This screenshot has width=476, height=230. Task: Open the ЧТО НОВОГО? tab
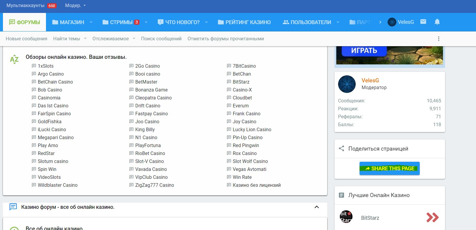coord(179,22)
